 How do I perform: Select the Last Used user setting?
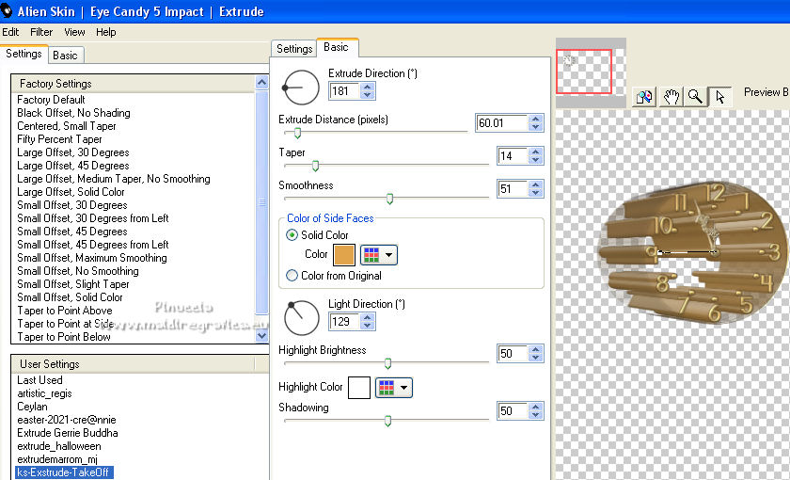point(39,380)
